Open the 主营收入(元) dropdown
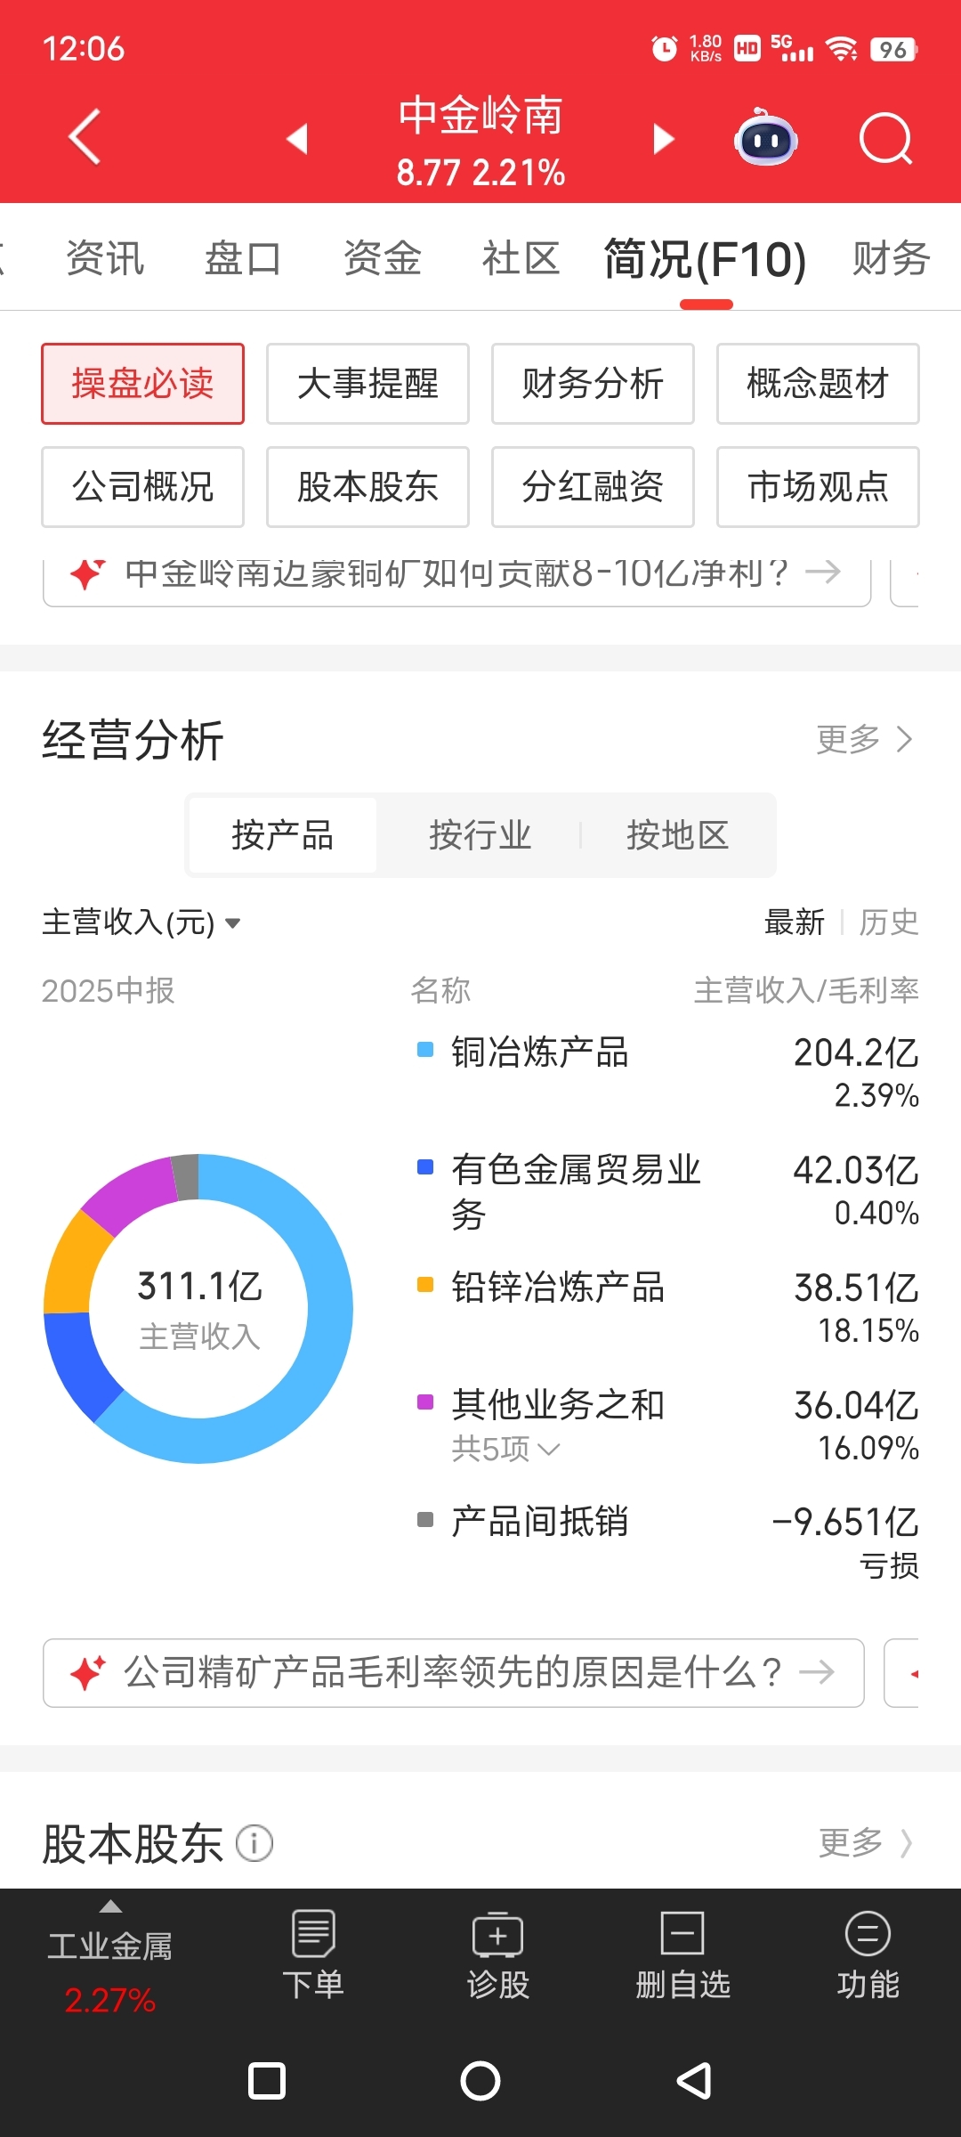 pos(141,922)
